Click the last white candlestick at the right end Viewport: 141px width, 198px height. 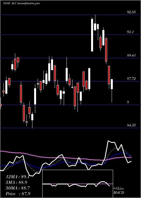pyautogui.click(x=112, y=84)
